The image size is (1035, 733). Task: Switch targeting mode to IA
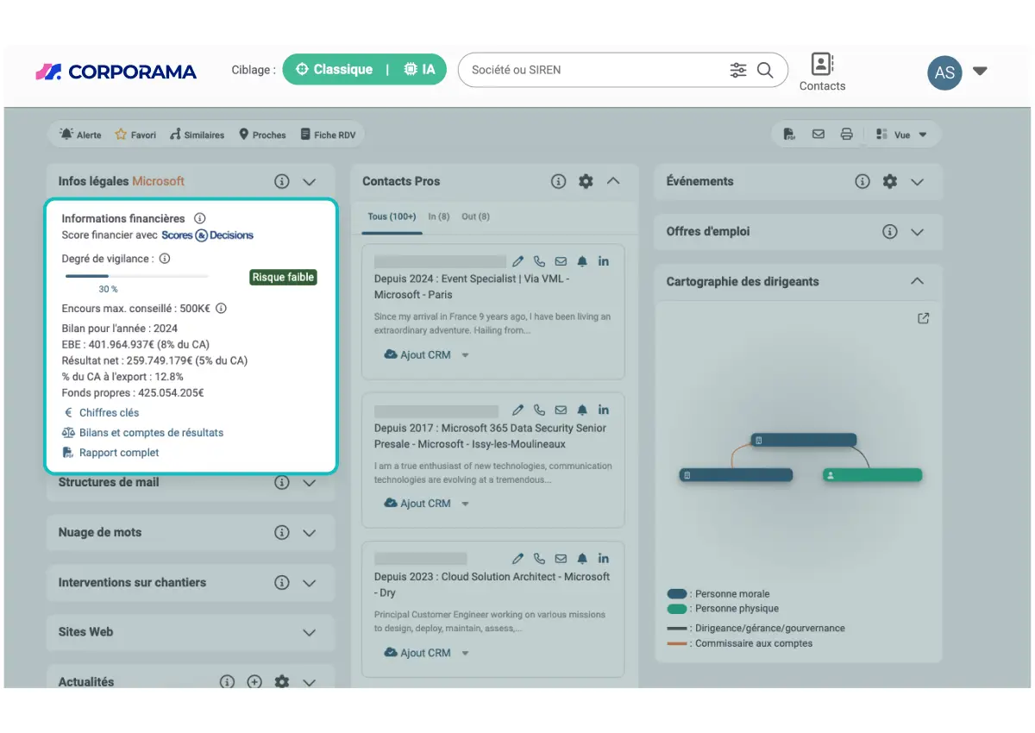coord(420,70)
